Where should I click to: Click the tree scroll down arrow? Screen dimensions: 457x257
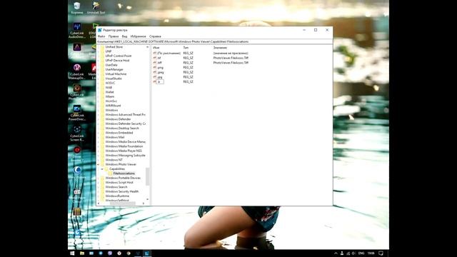(x=148, y=200)
